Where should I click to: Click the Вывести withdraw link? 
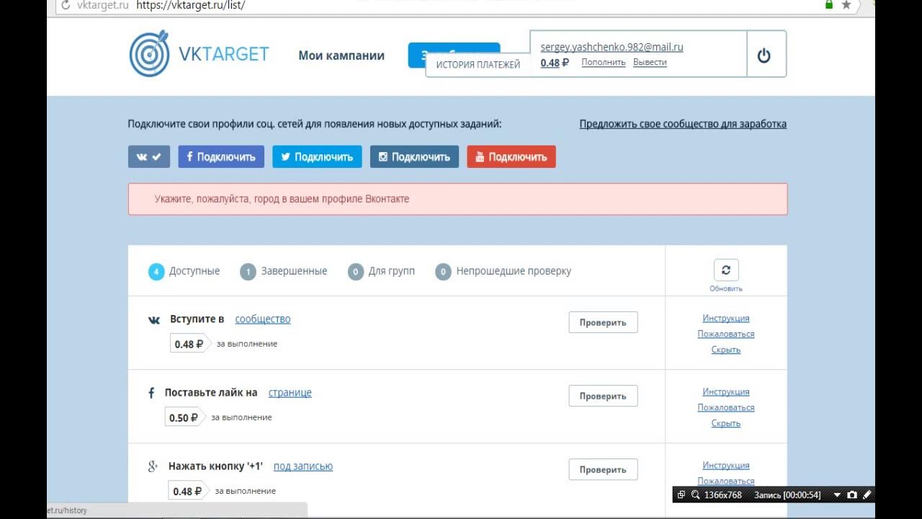coord(650,63)
